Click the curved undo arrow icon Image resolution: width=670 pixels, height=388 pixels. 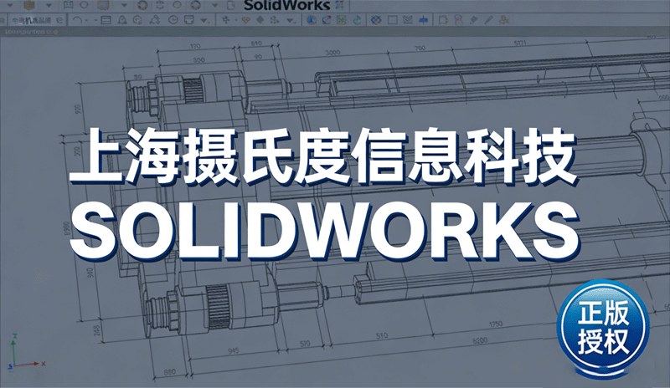(76, 20)
